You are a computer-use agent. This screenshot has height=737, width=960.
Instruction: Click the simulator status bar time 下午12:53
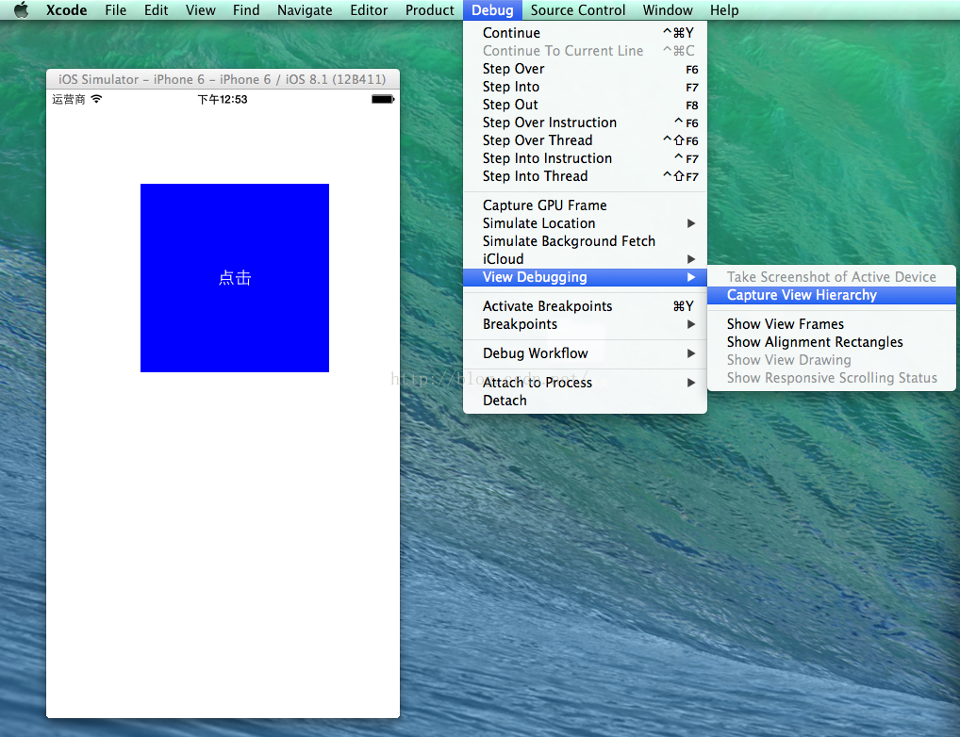[223, 99]
